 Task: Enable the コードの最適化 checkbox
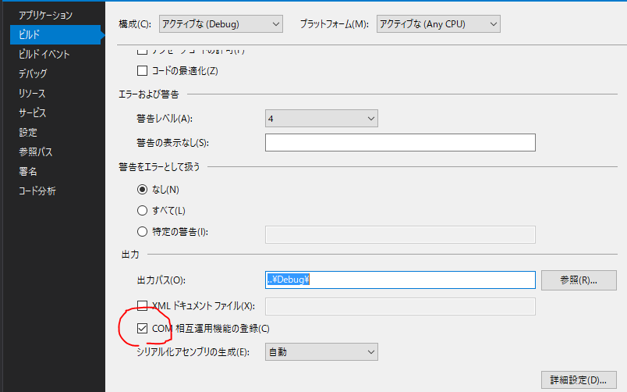pos(142,71)
